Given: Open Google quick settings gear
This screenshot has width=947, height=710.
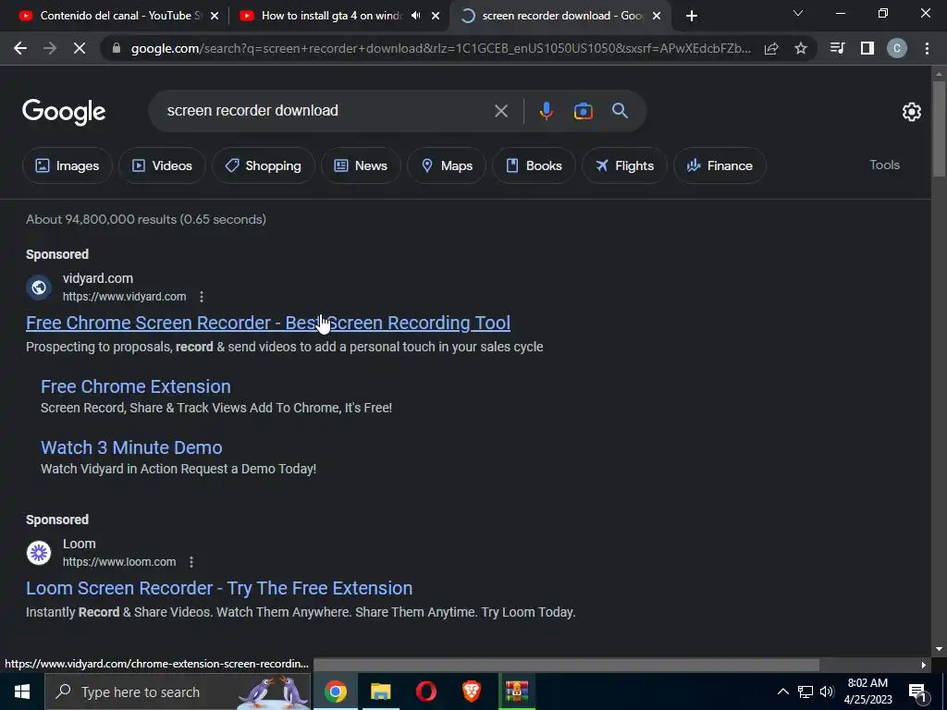Looking at the screenshot, I should (x=911, y=112).
